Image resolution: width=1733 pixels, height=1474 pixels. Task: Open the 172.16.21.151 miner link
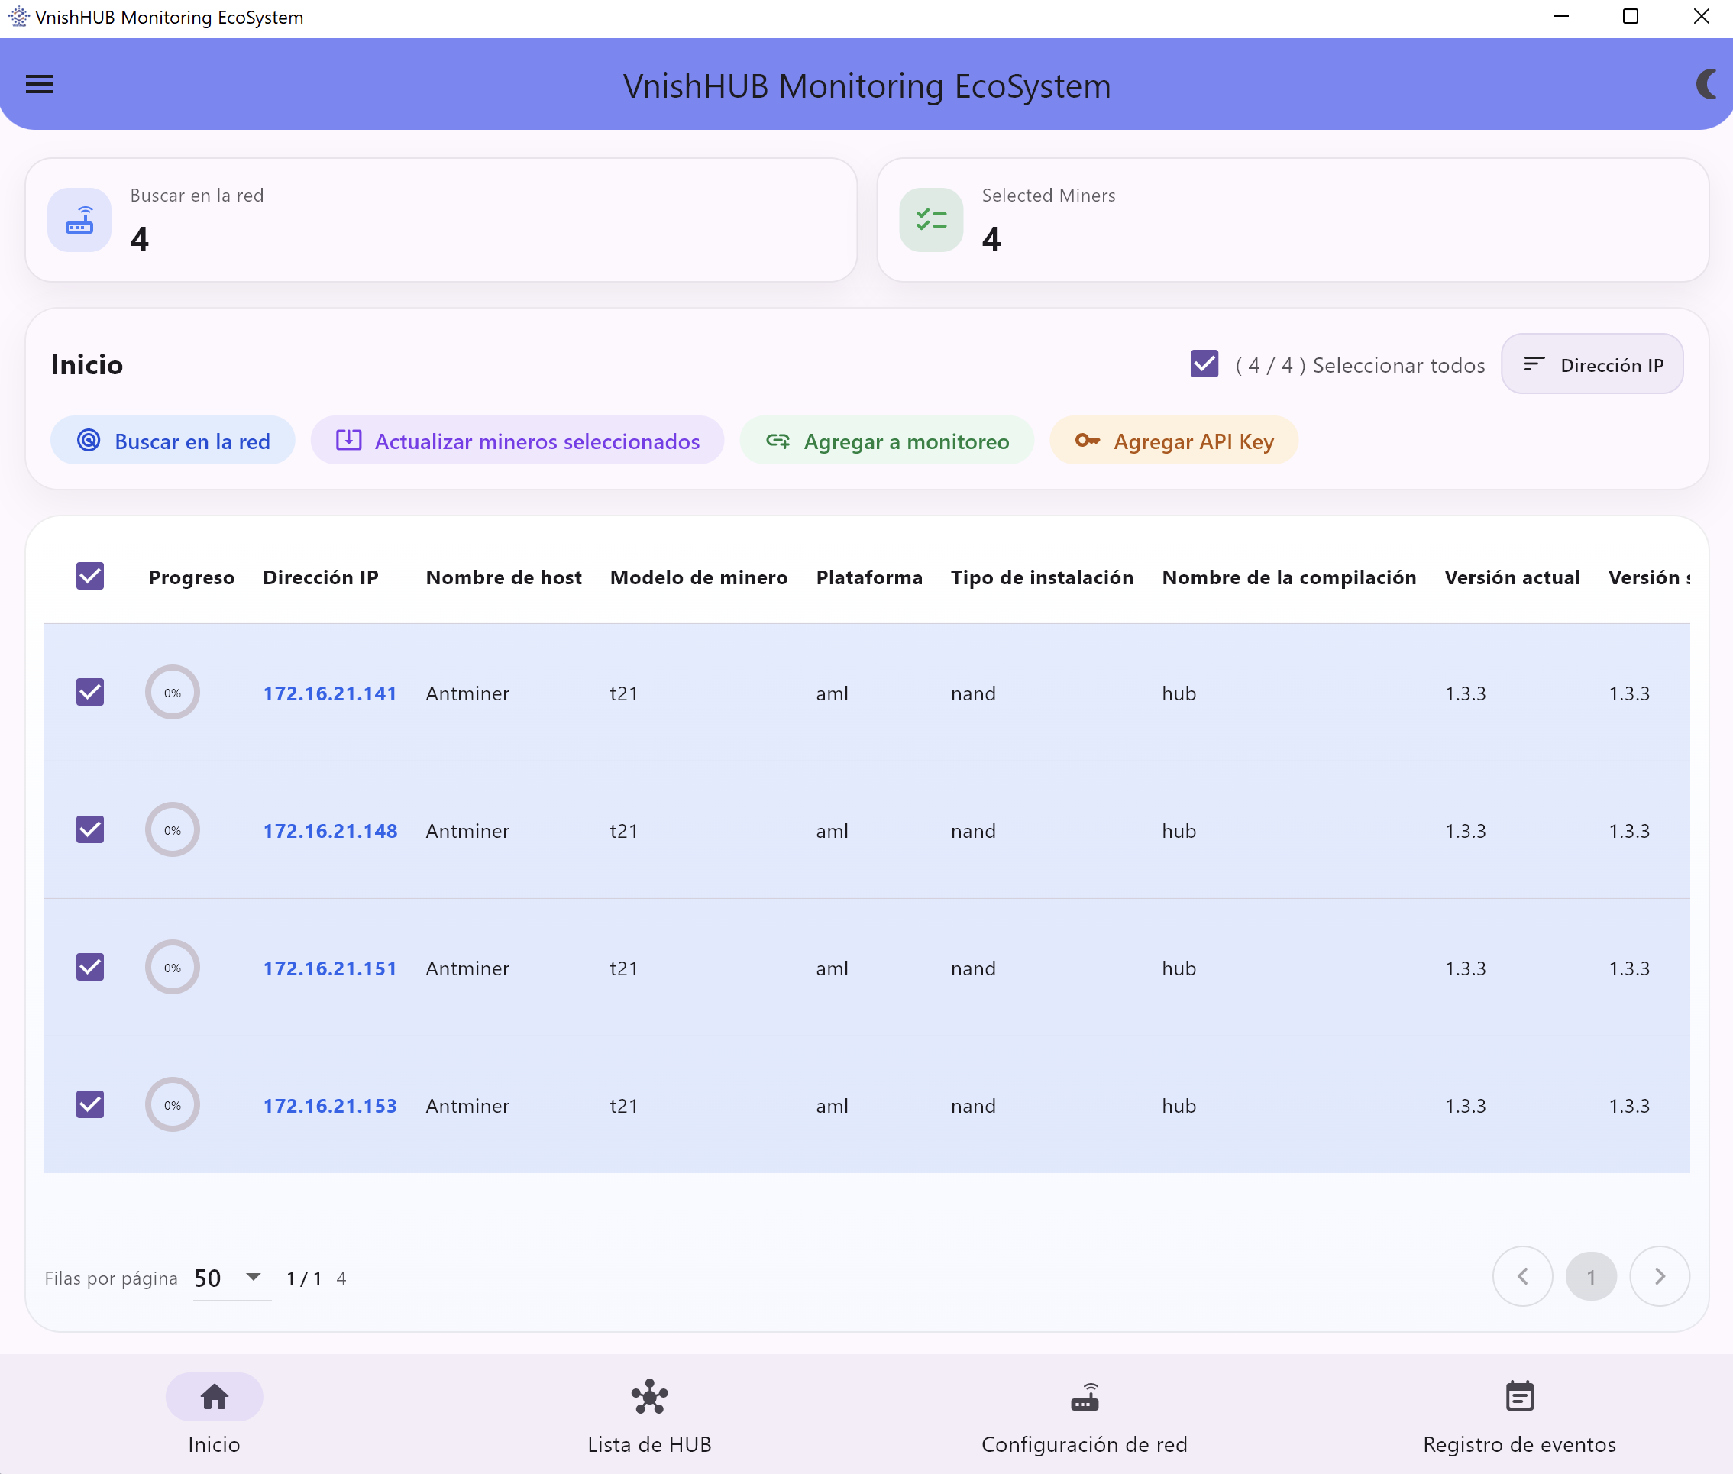(x=330, y=968)
